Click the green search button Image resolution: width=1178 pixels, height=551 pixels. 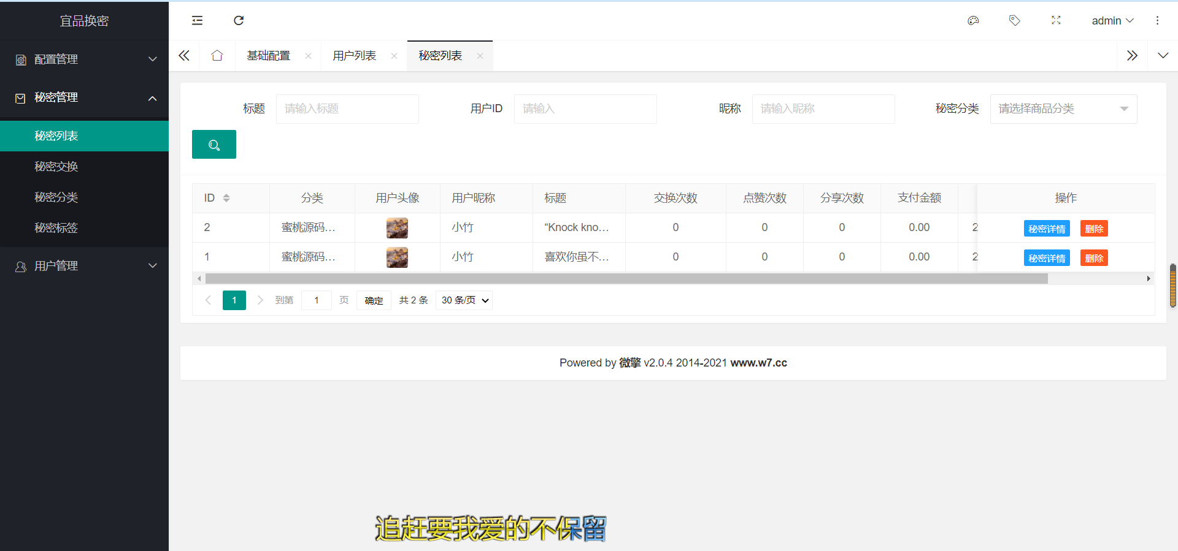click(x=214, y=145)
